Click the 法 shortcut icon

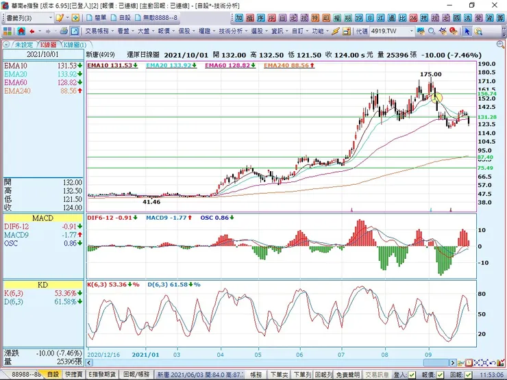click(x=468, y=18)
